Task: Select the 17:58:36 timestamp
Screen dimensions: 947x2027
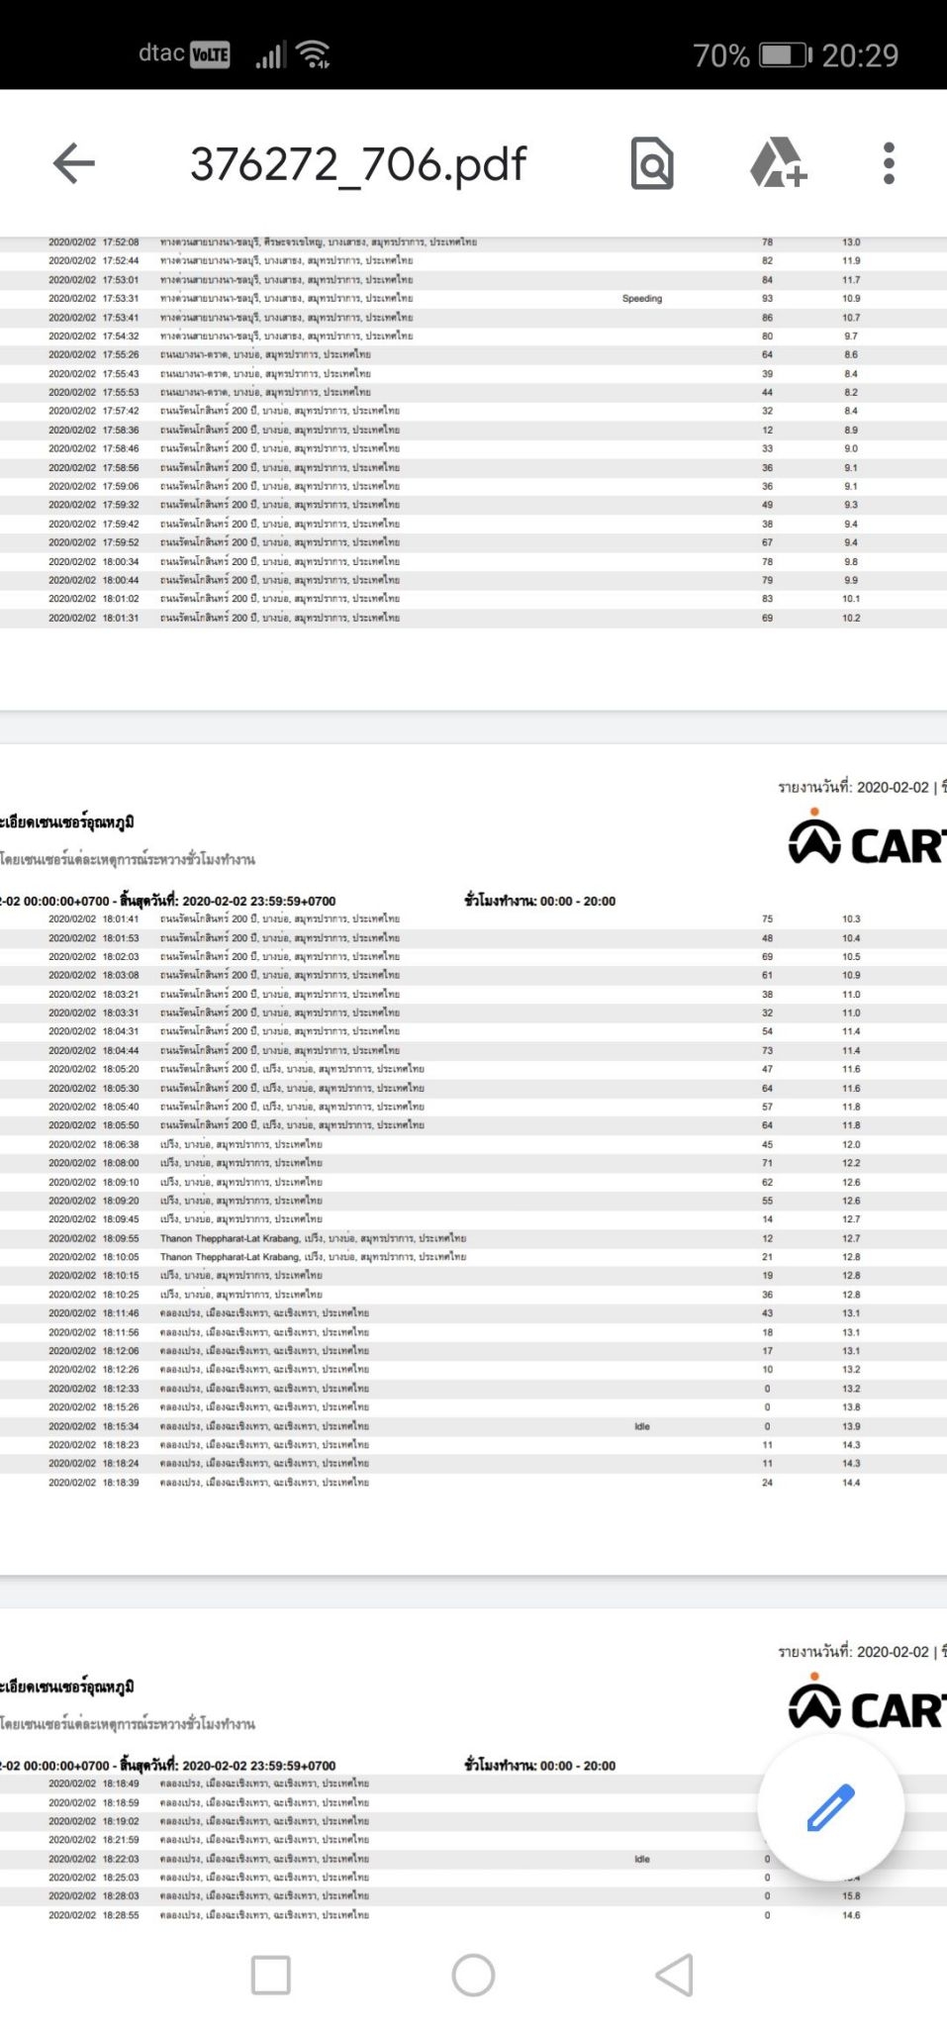Action: (x=121, y=430)
